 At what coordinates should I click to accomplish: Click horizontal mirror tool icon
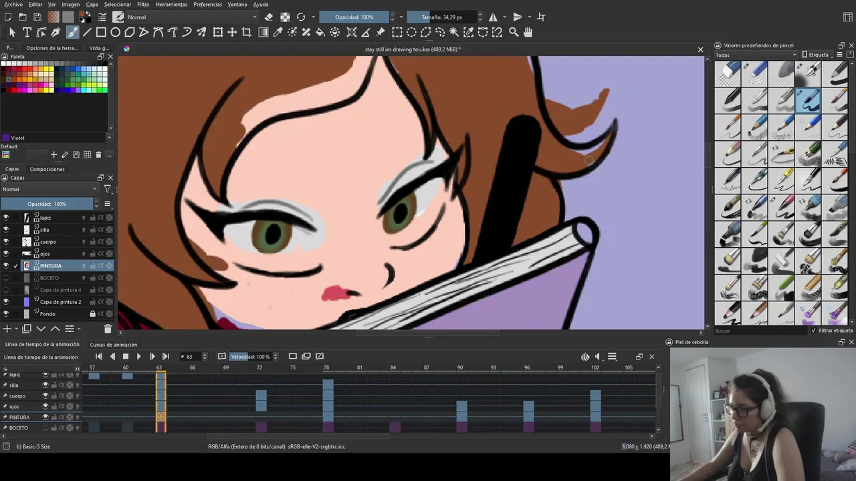(493, 17)
